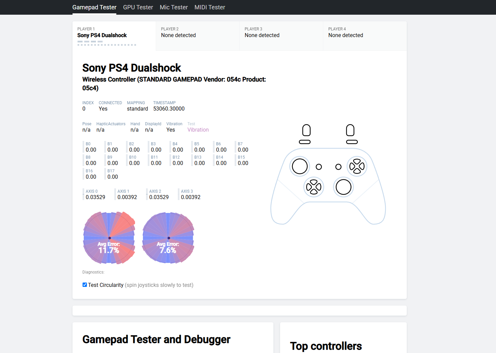496x353 pixels.
Task: Click the B5 button value
Action: coord(200,150)
